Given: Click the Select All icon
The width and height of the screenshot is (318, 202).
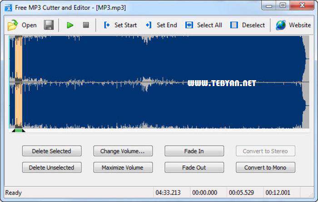Looking at the screenshot, I should coord(189,25).
